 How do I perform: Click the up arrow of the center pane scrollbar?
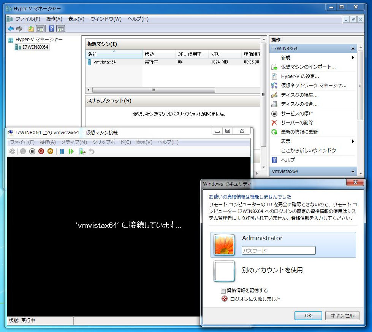pyautogui.click(x=264, y=39)
